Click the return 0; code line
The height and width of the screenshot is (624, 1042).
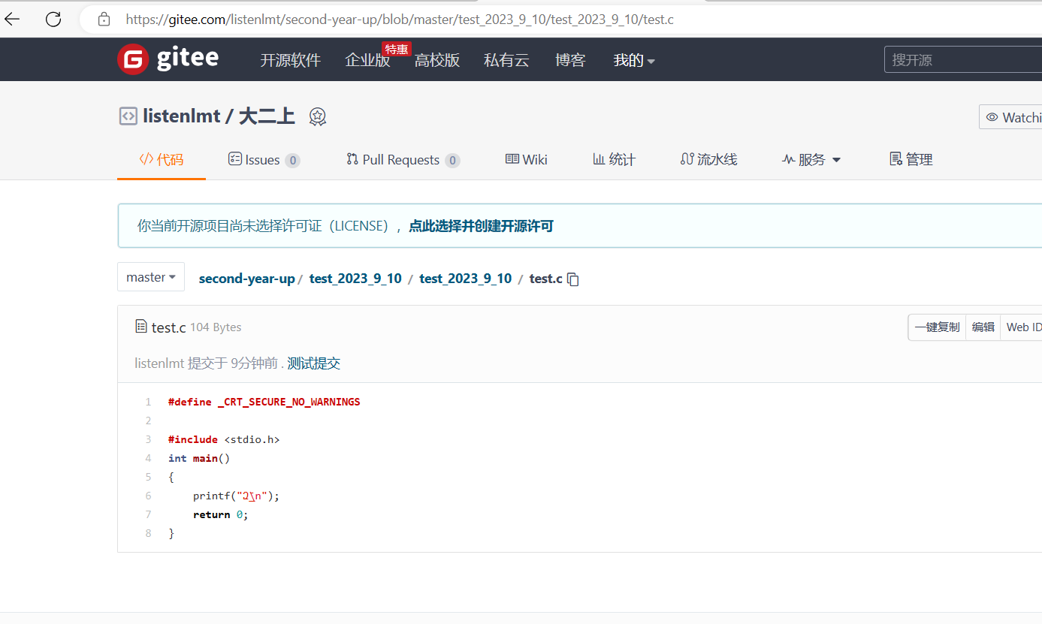coord(220,514)
